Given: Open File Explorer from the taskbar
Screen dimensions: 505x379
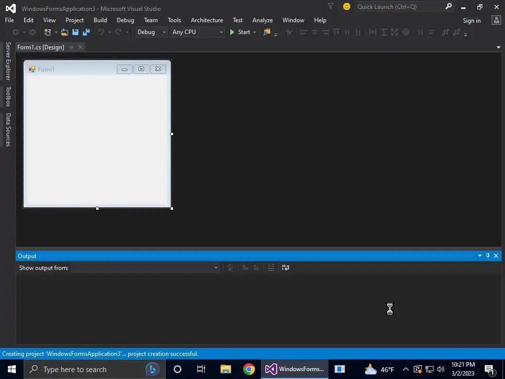Looking at the screenshot, I should click(x=225, y=369).
